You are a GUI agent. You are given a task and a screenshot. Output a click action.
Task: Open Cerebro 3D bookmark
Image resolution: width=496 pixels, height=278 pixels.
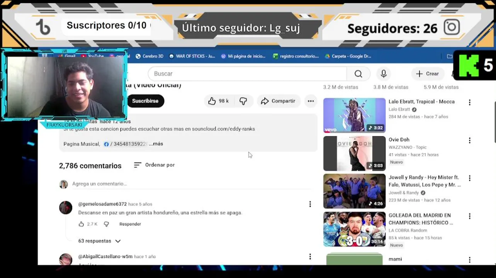149,56
